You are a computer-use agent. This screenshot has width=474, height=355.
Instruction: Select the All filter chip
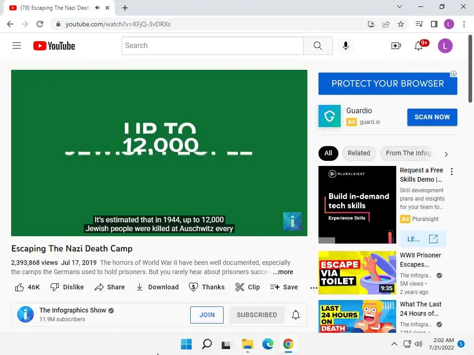328,153
